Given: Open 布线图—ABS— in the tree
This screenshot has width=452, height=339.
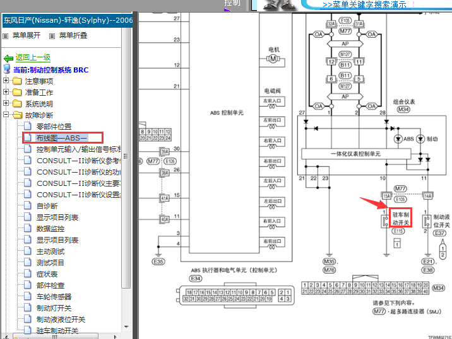Looking at the screenshot, I should [x=61, y=138].
